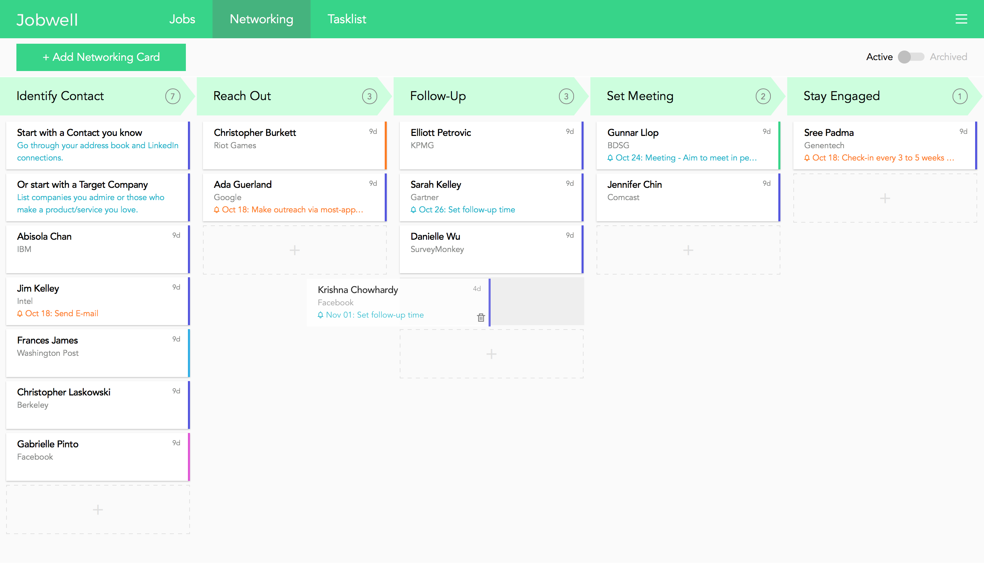Click bell icon on Sree Padma reminder
This screenshot has height=573, width=984.
pos(807,158)
